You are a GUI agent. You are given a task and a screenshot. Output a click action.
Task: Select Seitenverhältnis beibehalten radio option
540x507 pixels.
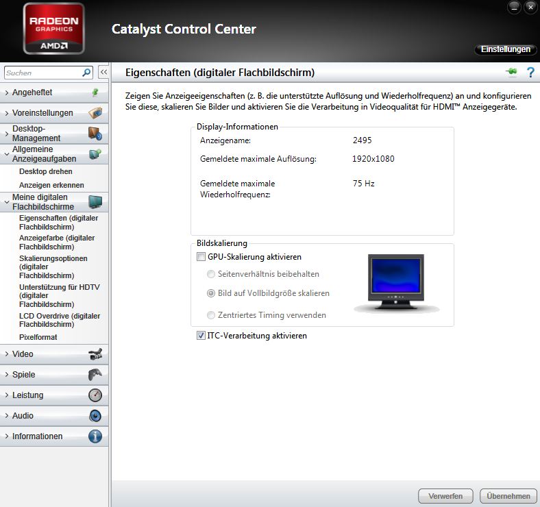[x=211, y=274]
